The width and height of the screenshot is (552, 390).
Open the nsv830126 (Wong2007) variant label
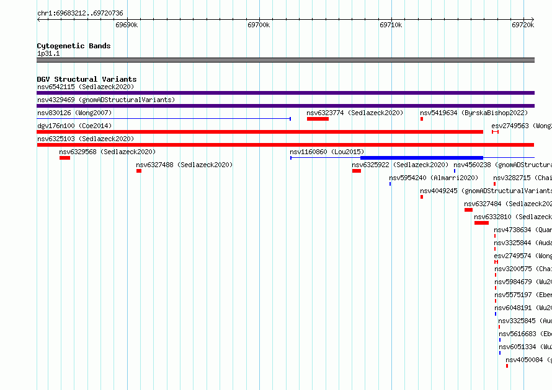point(74,113)
